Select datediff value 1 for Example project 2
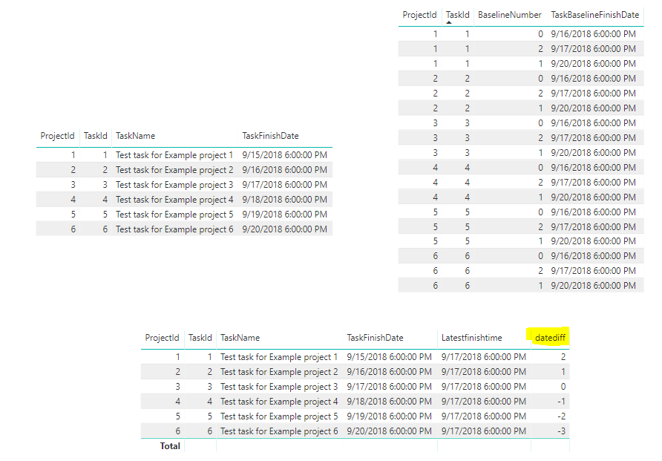 pyautogui.click(x=563, y=372)
